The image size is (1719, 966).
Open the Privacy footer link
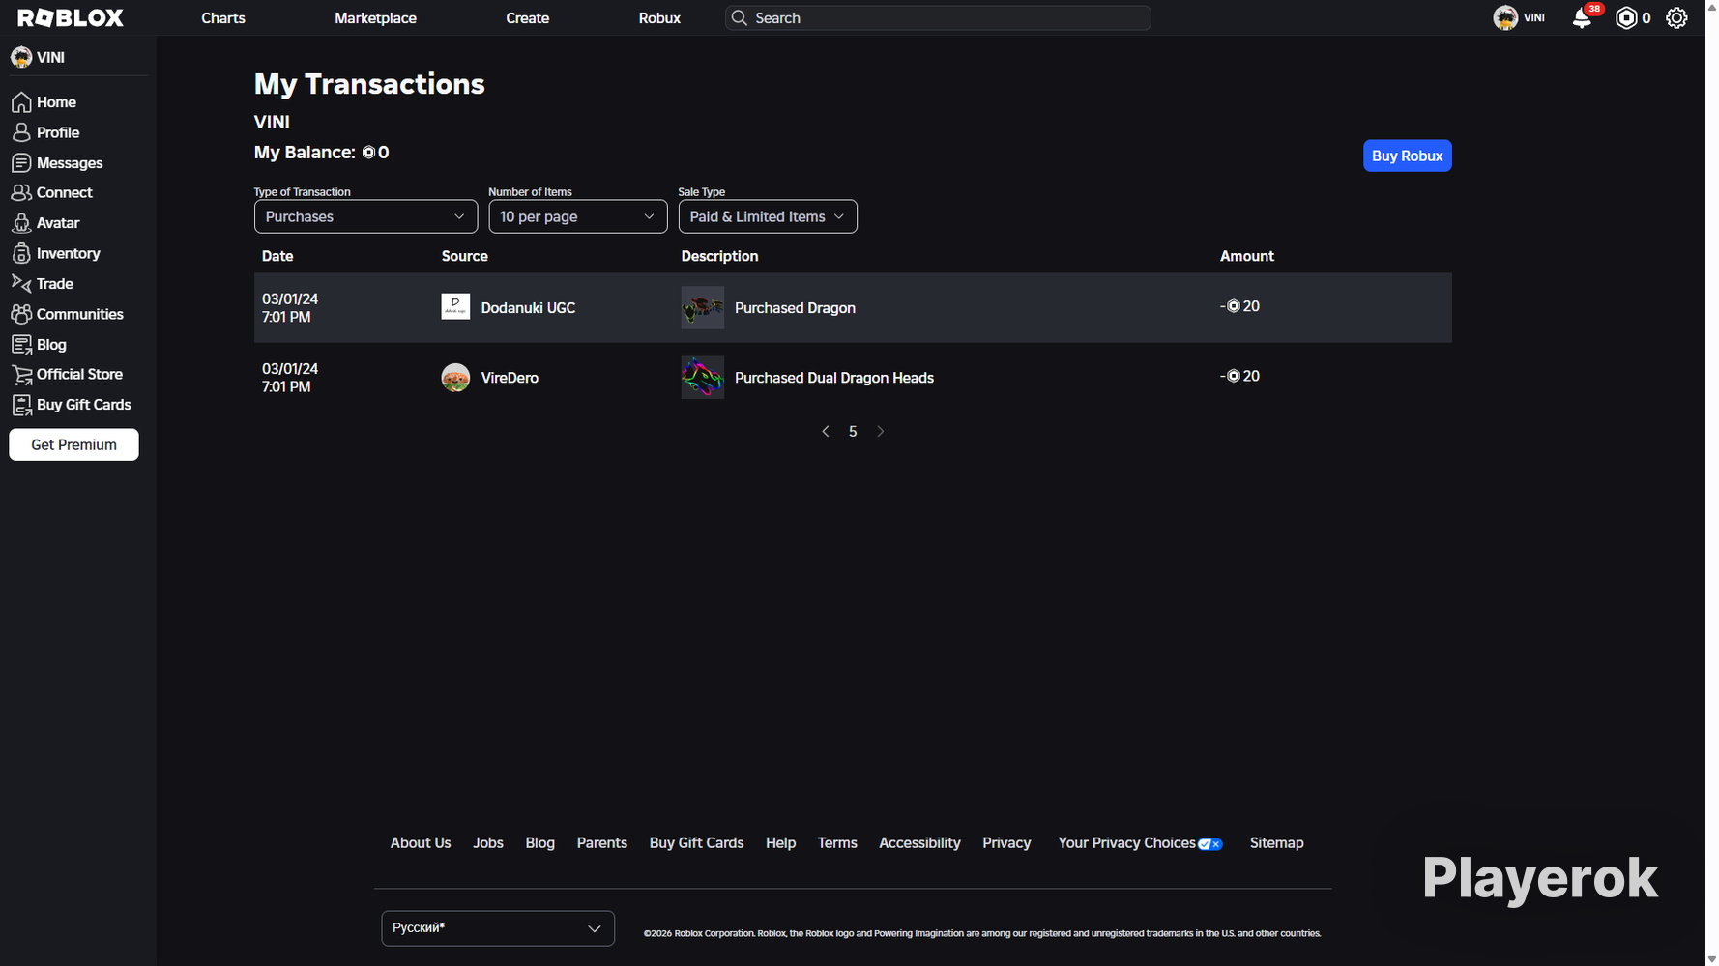click(1006, 843)
